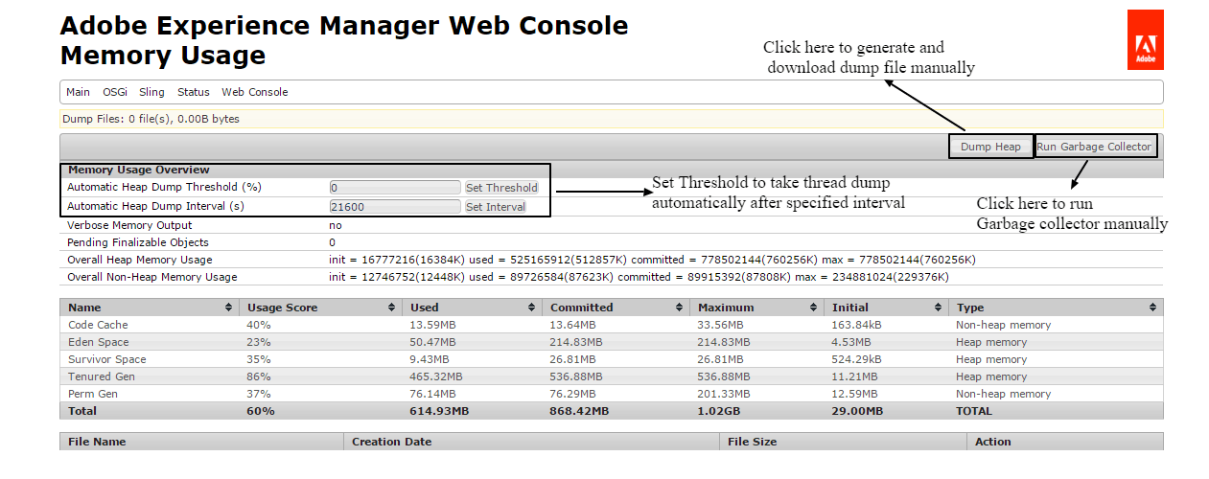Sort table by Used column arrows
The image size is (1209, 479).
coord(531,308)
